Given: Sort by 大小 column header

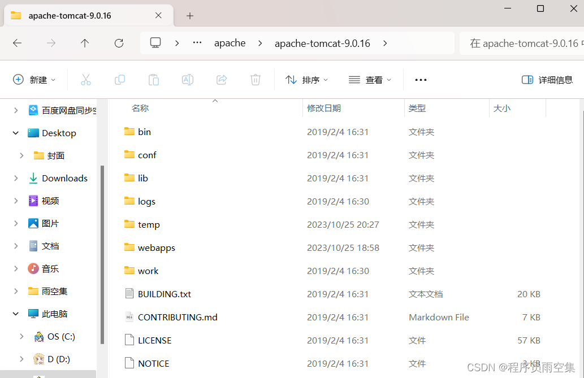Looking at the screenshot, I should (x=501, y=108).
